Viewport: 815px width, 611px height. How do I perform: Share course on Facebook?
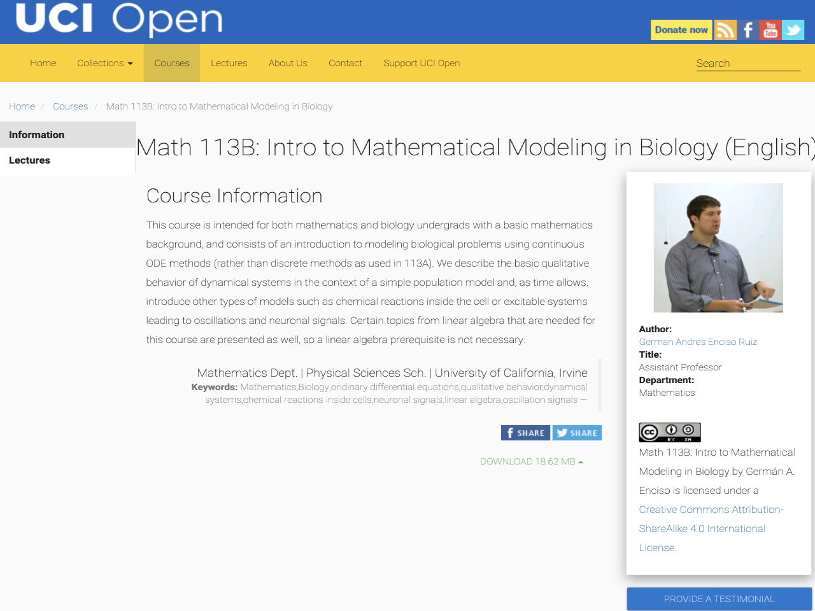525,433
